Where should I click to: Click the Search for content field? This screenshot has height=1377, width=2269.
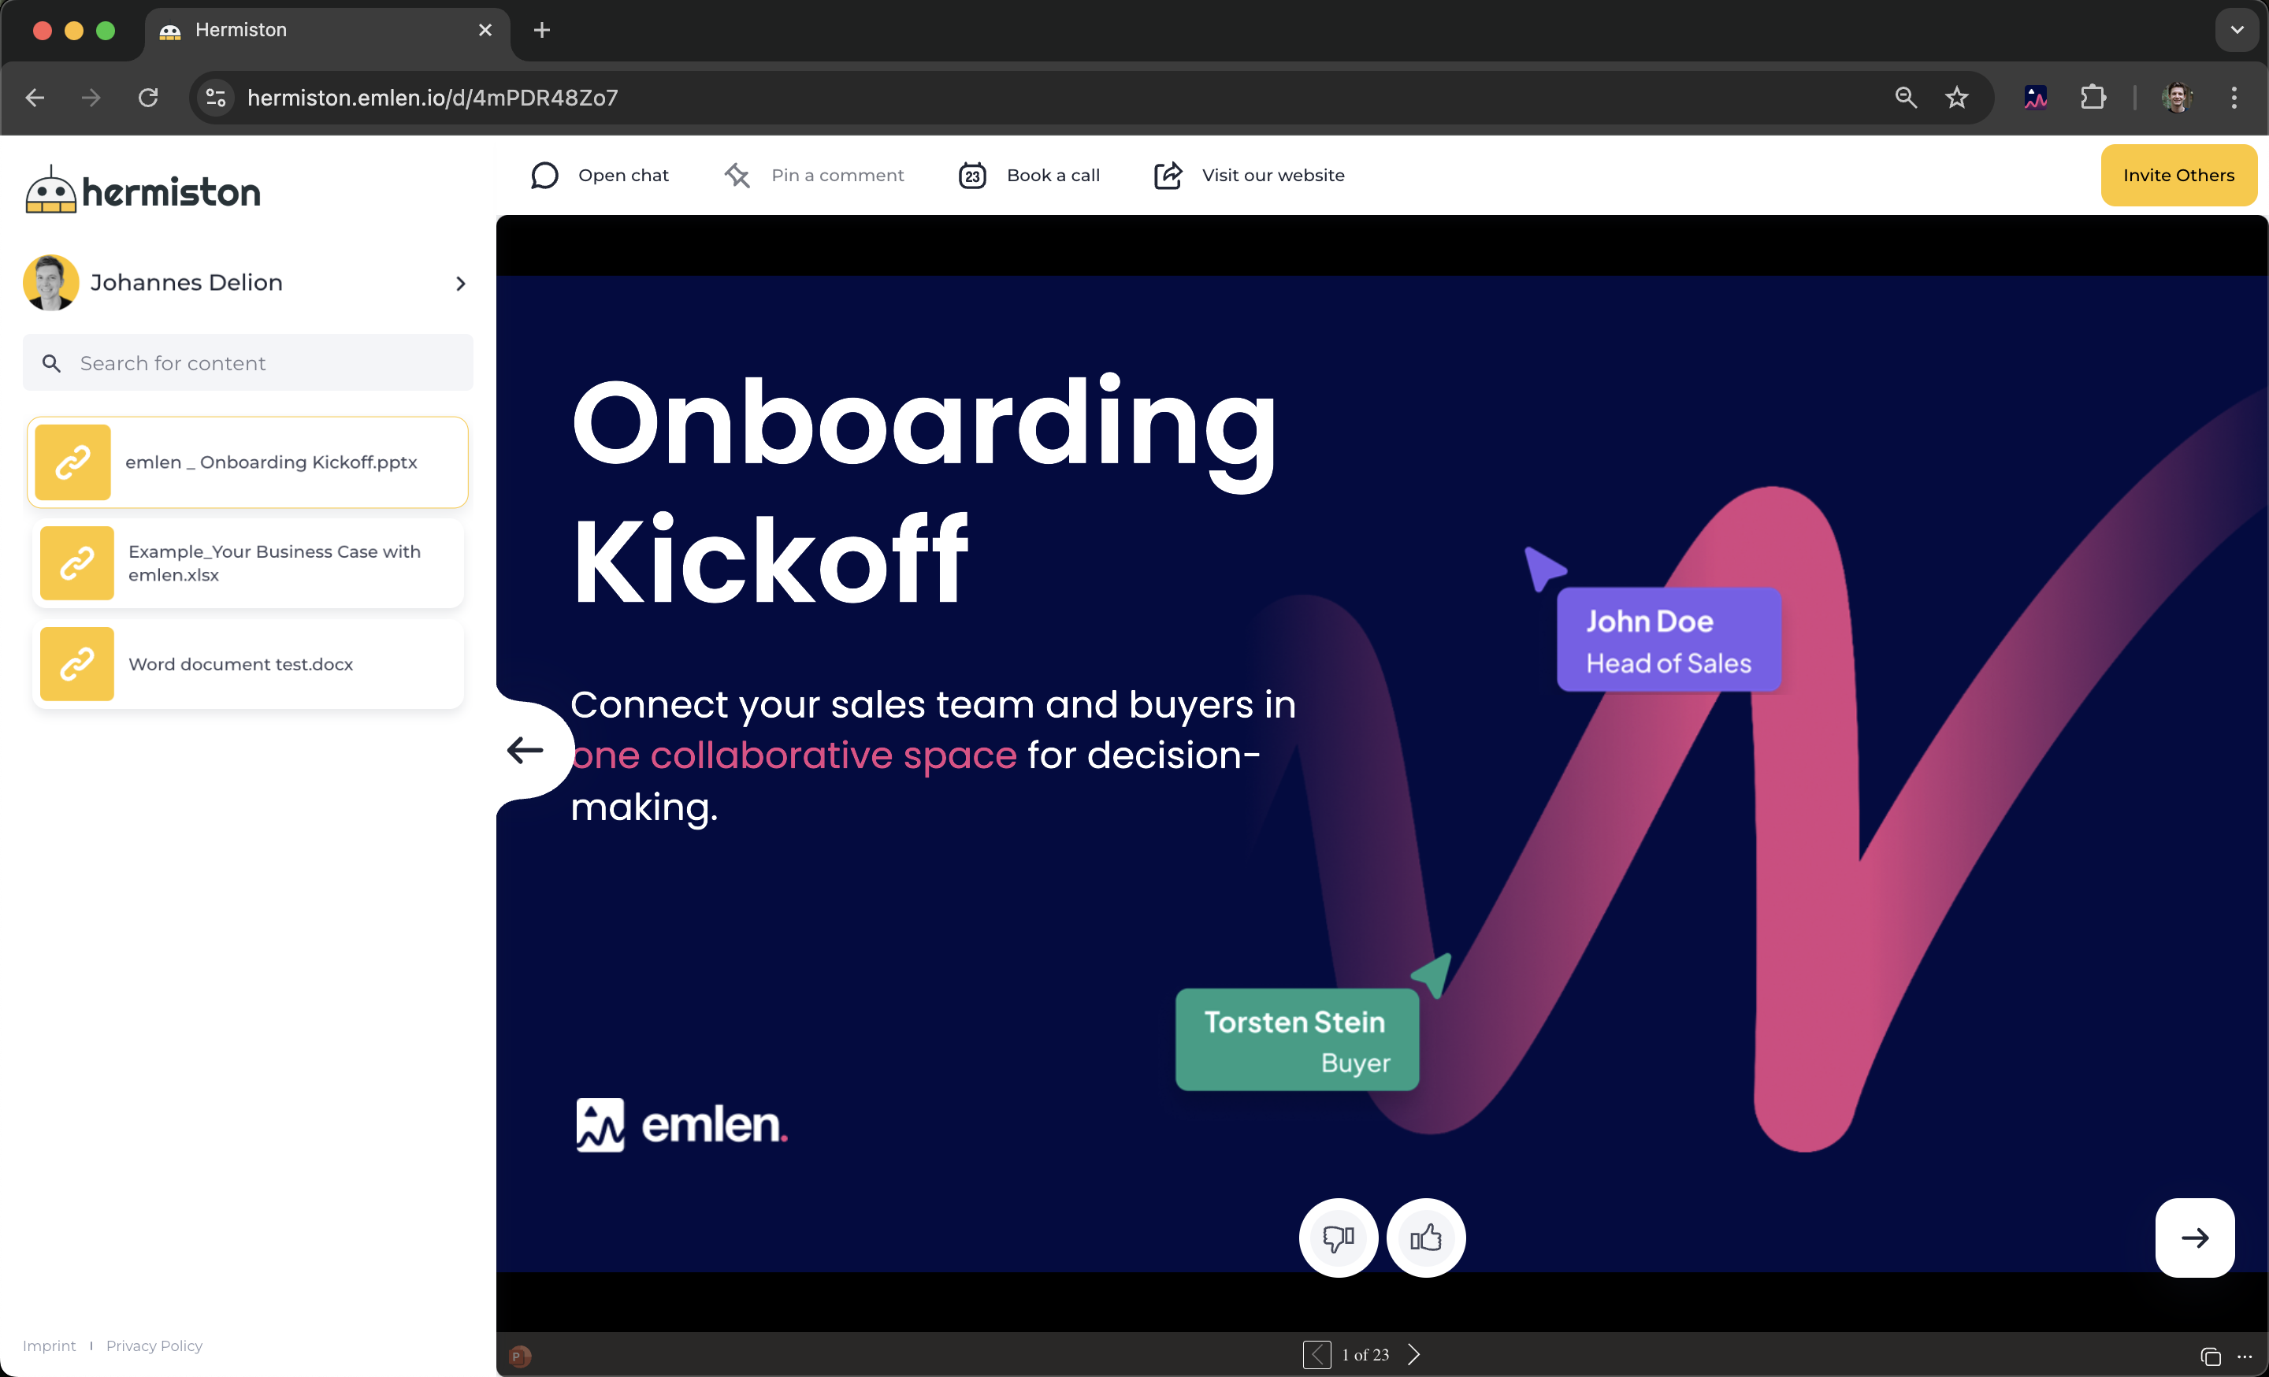[247, 364]
